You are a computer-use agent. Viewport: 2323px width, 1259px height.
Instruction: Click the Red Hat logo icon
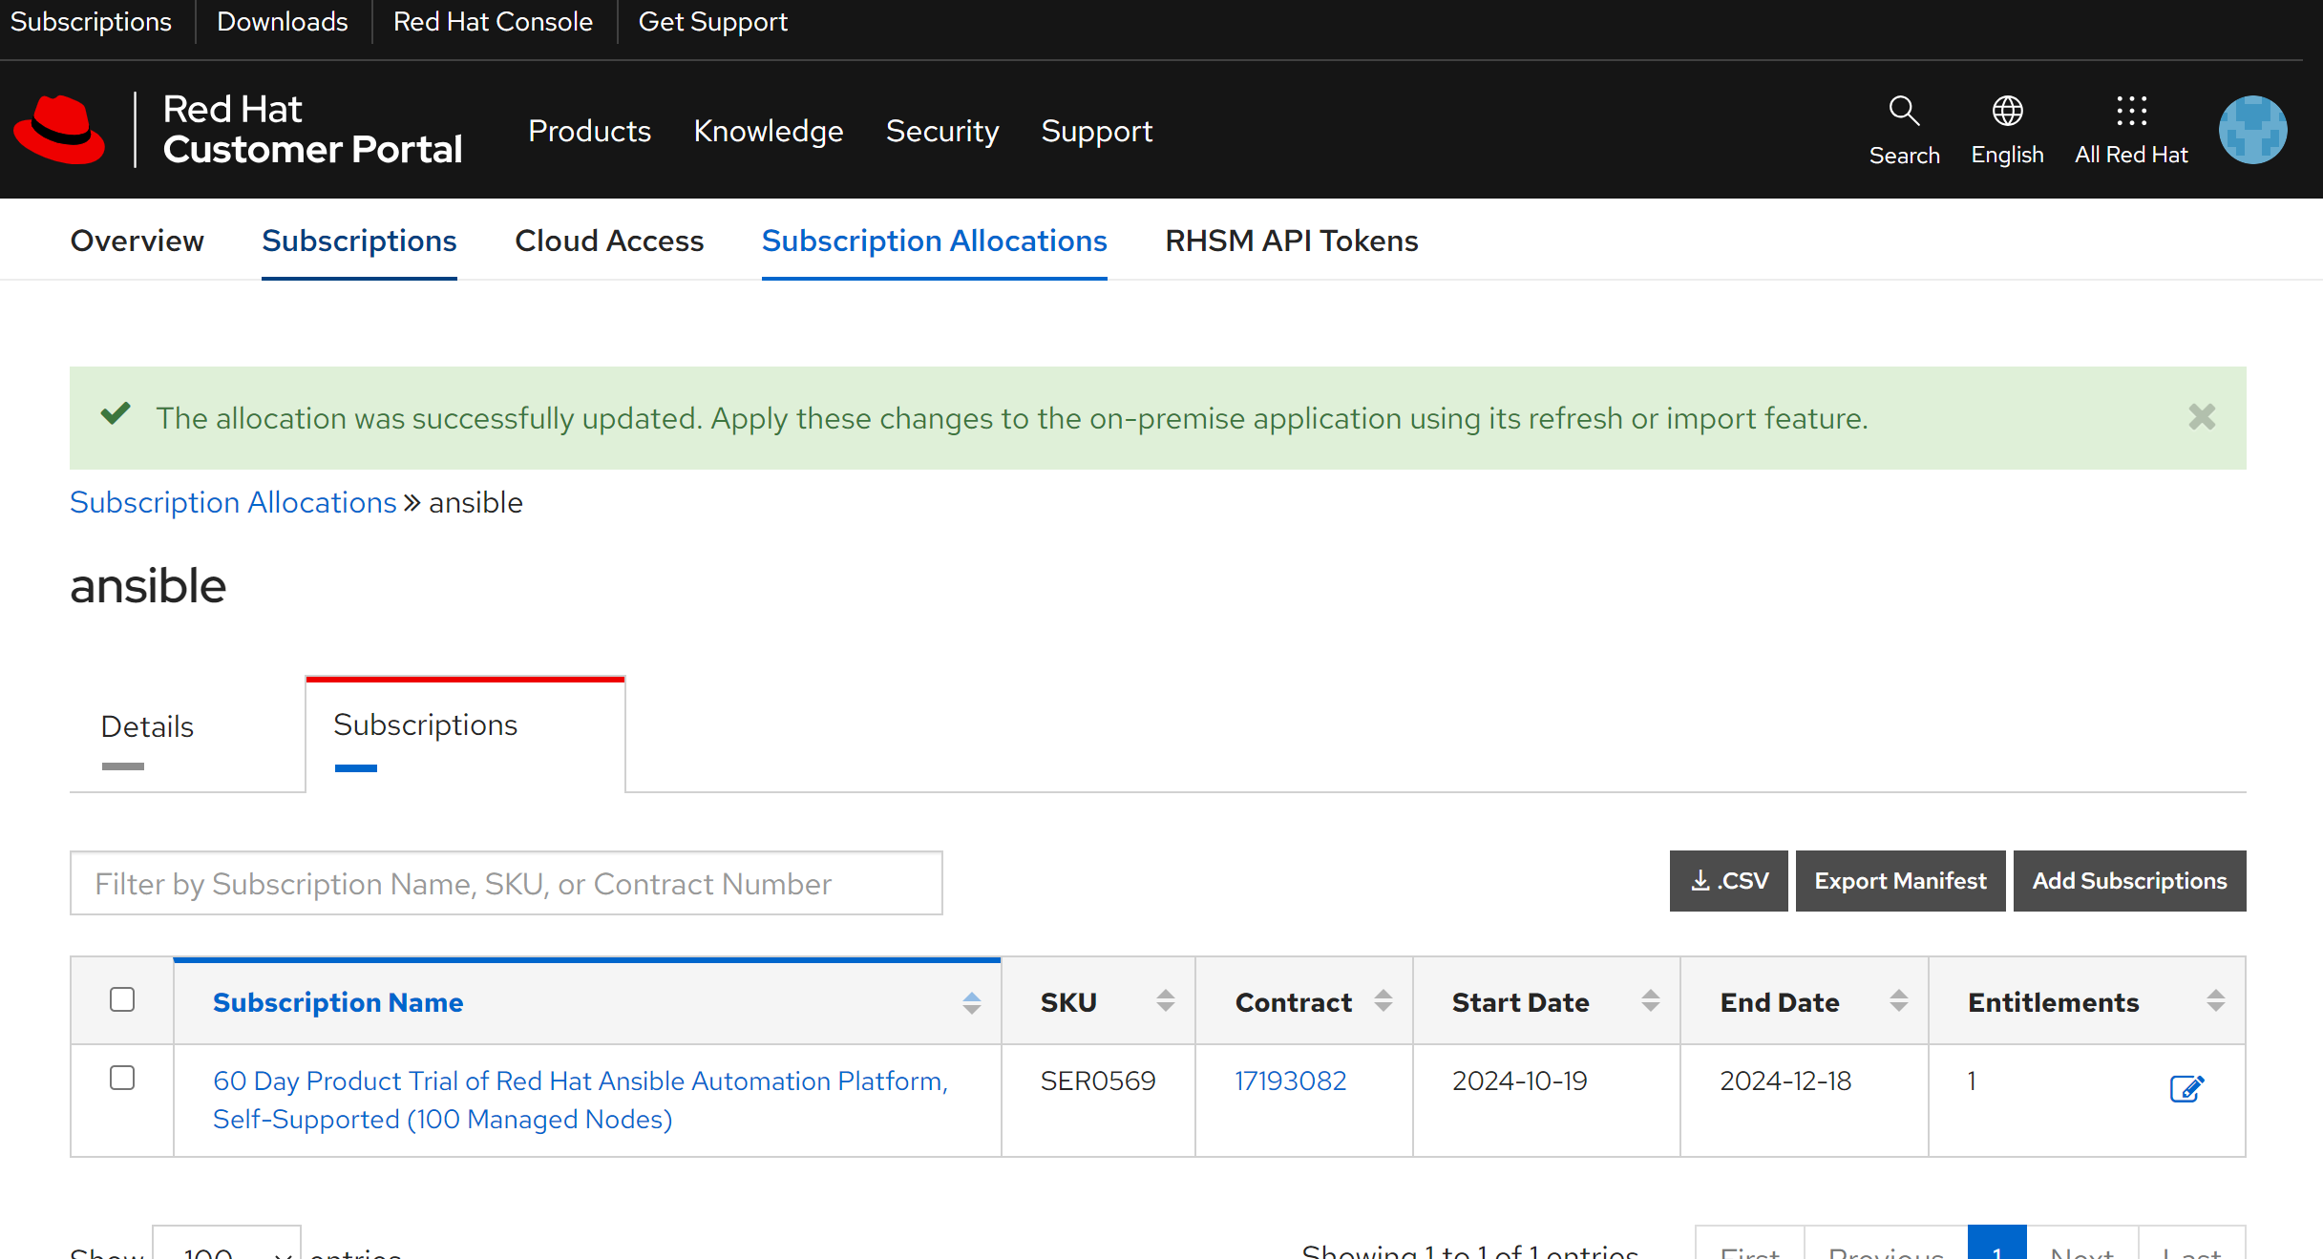[59, 130]
